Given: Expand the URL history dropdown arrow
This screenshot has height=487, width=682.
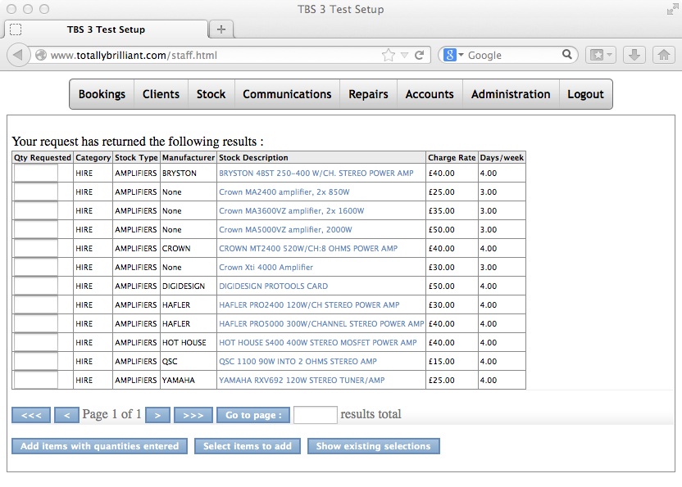Looking at the screenshot, I should pos(404,55).
